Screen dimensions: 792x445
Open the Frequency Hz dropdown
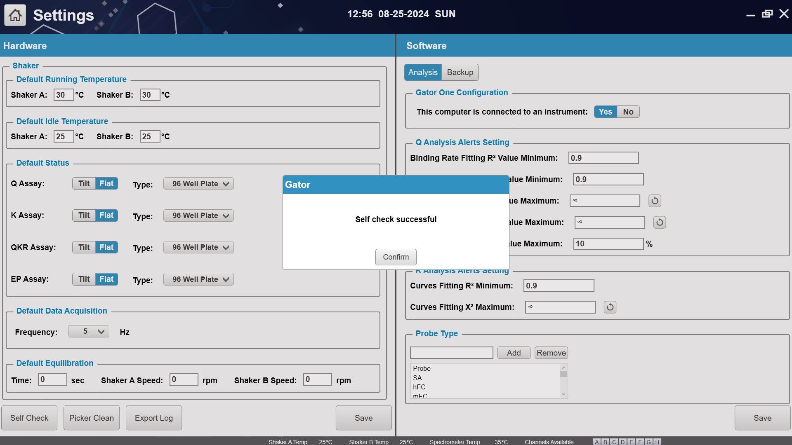pos(88,331)
